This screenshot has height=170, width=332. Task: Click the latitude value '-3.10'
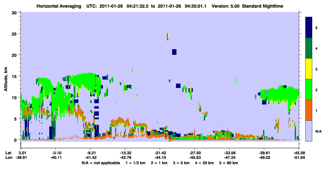tap(56, 153)
